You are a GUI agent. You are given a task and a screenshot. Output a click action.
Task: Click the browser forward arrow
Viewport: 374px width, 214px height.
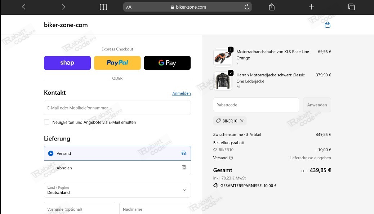point(63,7)
